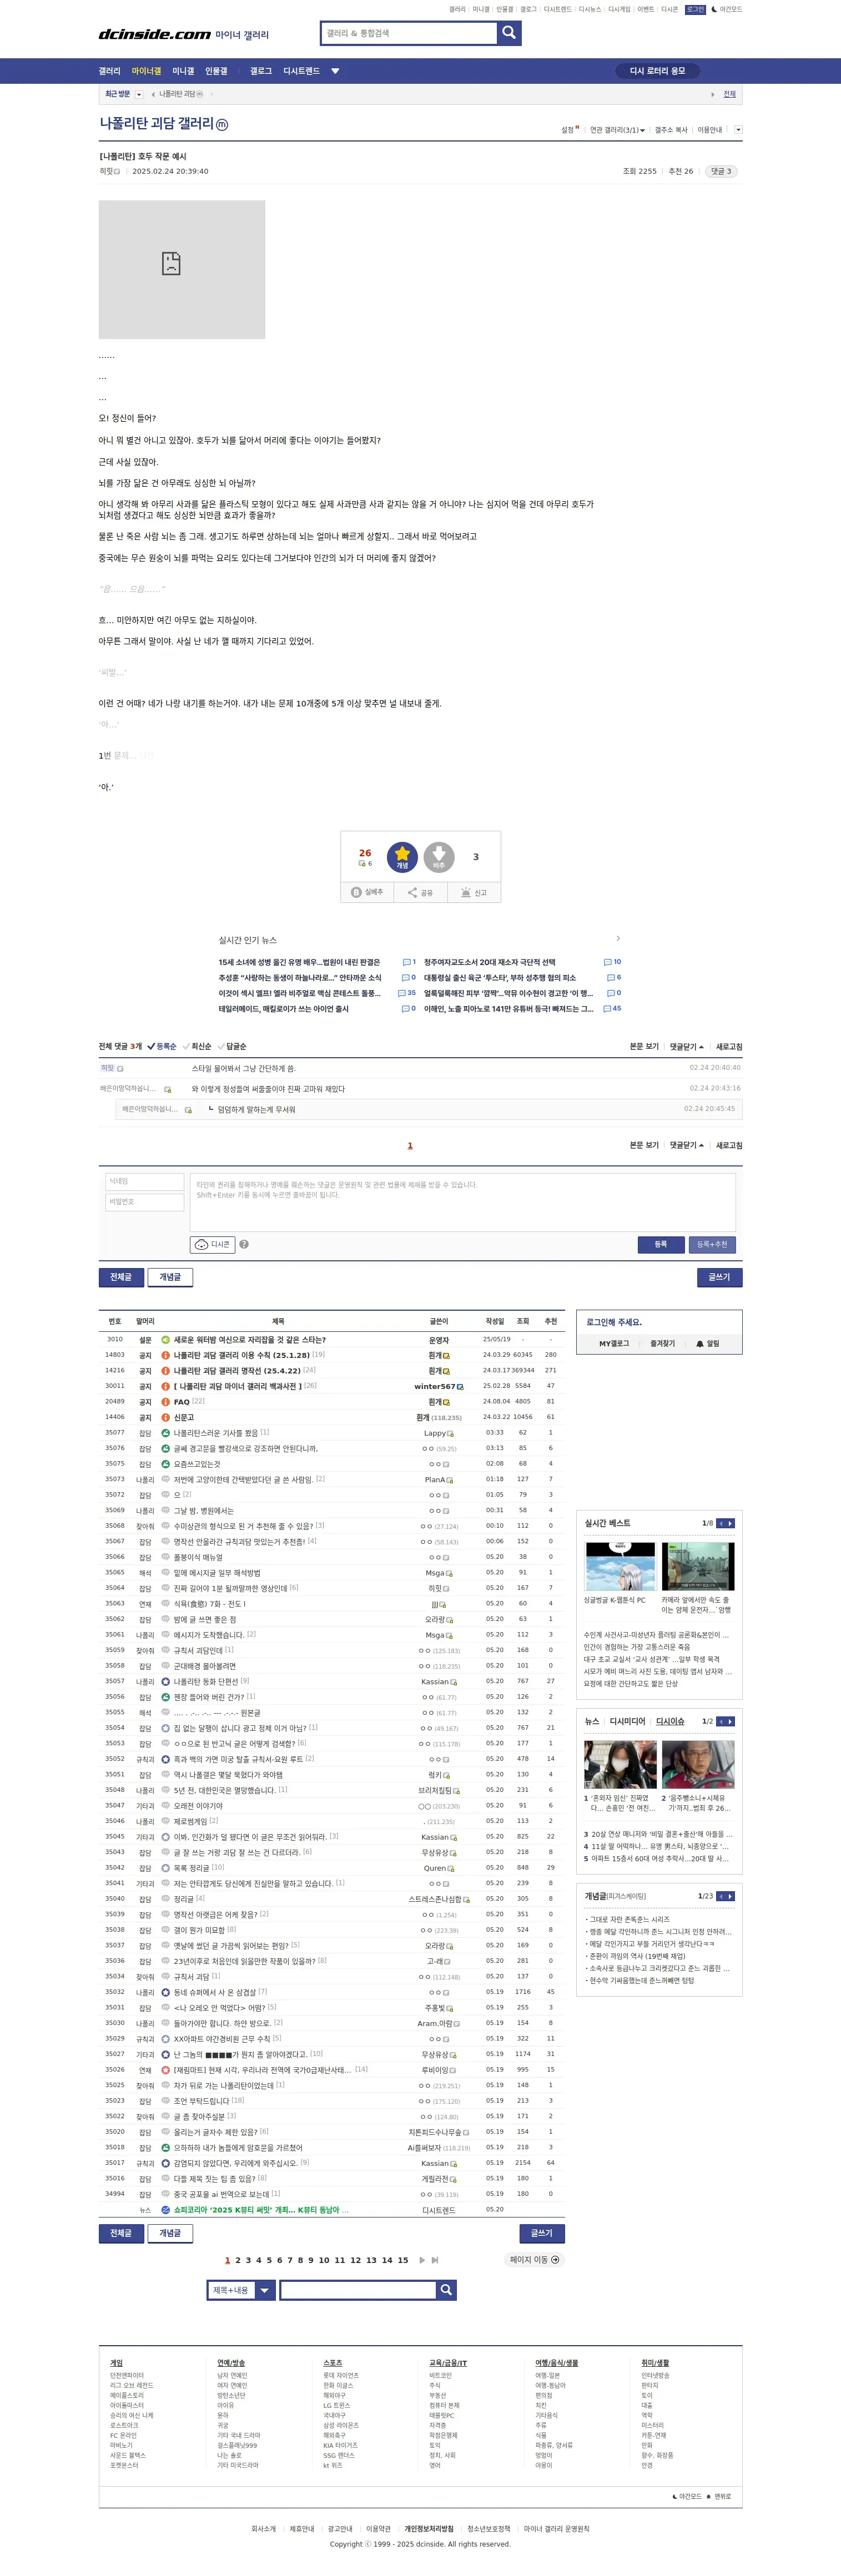Toggle 야간모드 at the top right
This screenshot has width=841, height=2576.
(x=727, y=9)
